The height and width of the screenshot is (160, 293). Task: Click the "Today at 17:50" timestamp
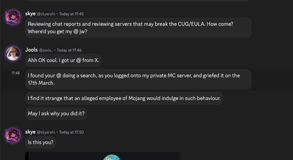71,132
